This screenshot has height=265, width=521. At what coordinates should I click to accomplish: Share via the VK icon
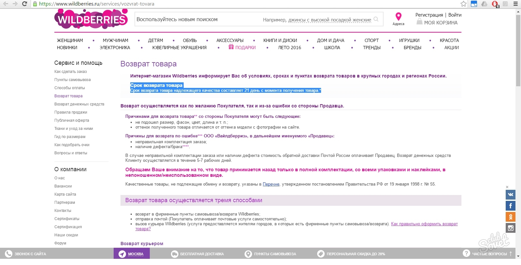pos(511,195)
